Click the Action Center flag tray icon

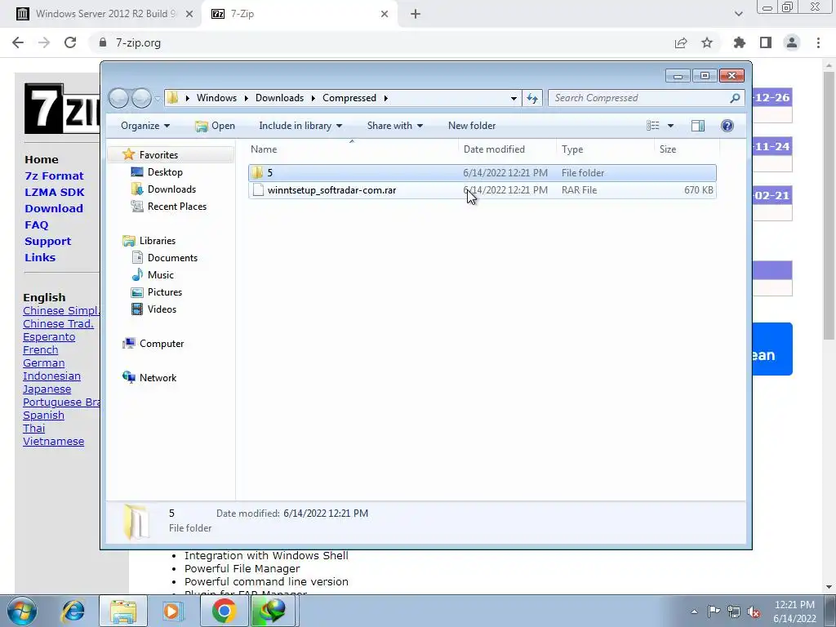tap(714, 611)
